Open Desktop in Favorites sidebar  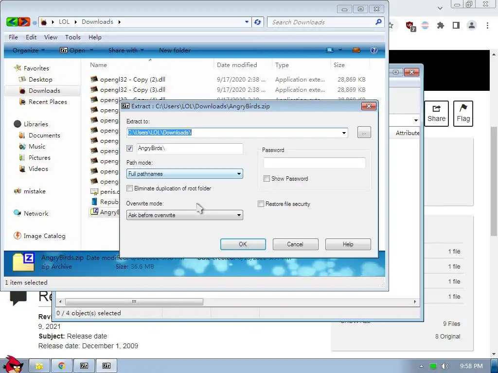[40, 79]
